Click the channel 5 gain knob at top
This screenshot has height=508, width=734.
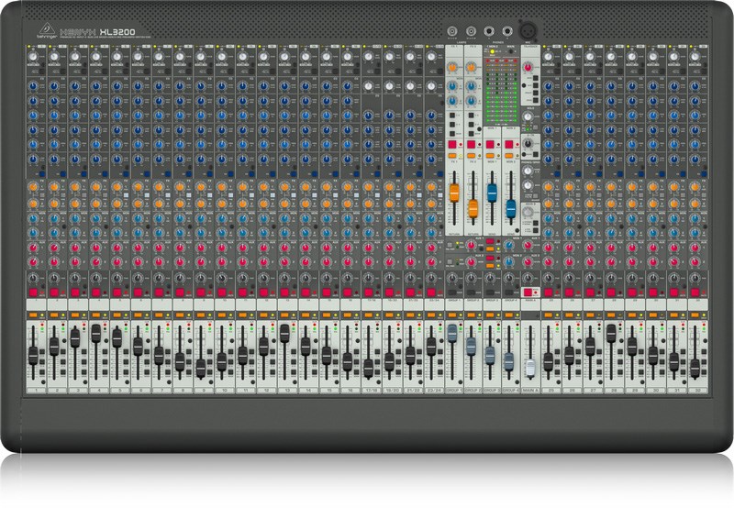tap(117, 57)
